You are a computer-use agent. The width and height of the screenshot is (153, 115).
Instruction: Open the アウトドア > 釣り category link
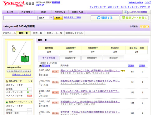(x=83, y=83)
